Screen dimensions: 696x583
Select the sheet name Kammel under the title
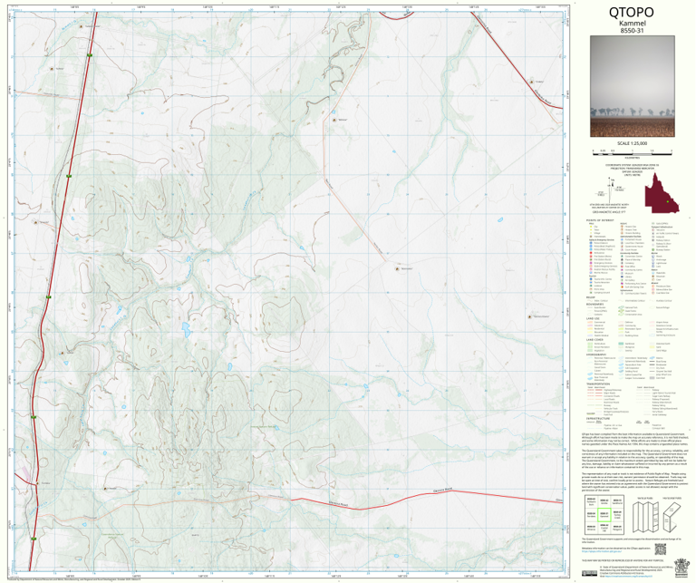[632, 23]
